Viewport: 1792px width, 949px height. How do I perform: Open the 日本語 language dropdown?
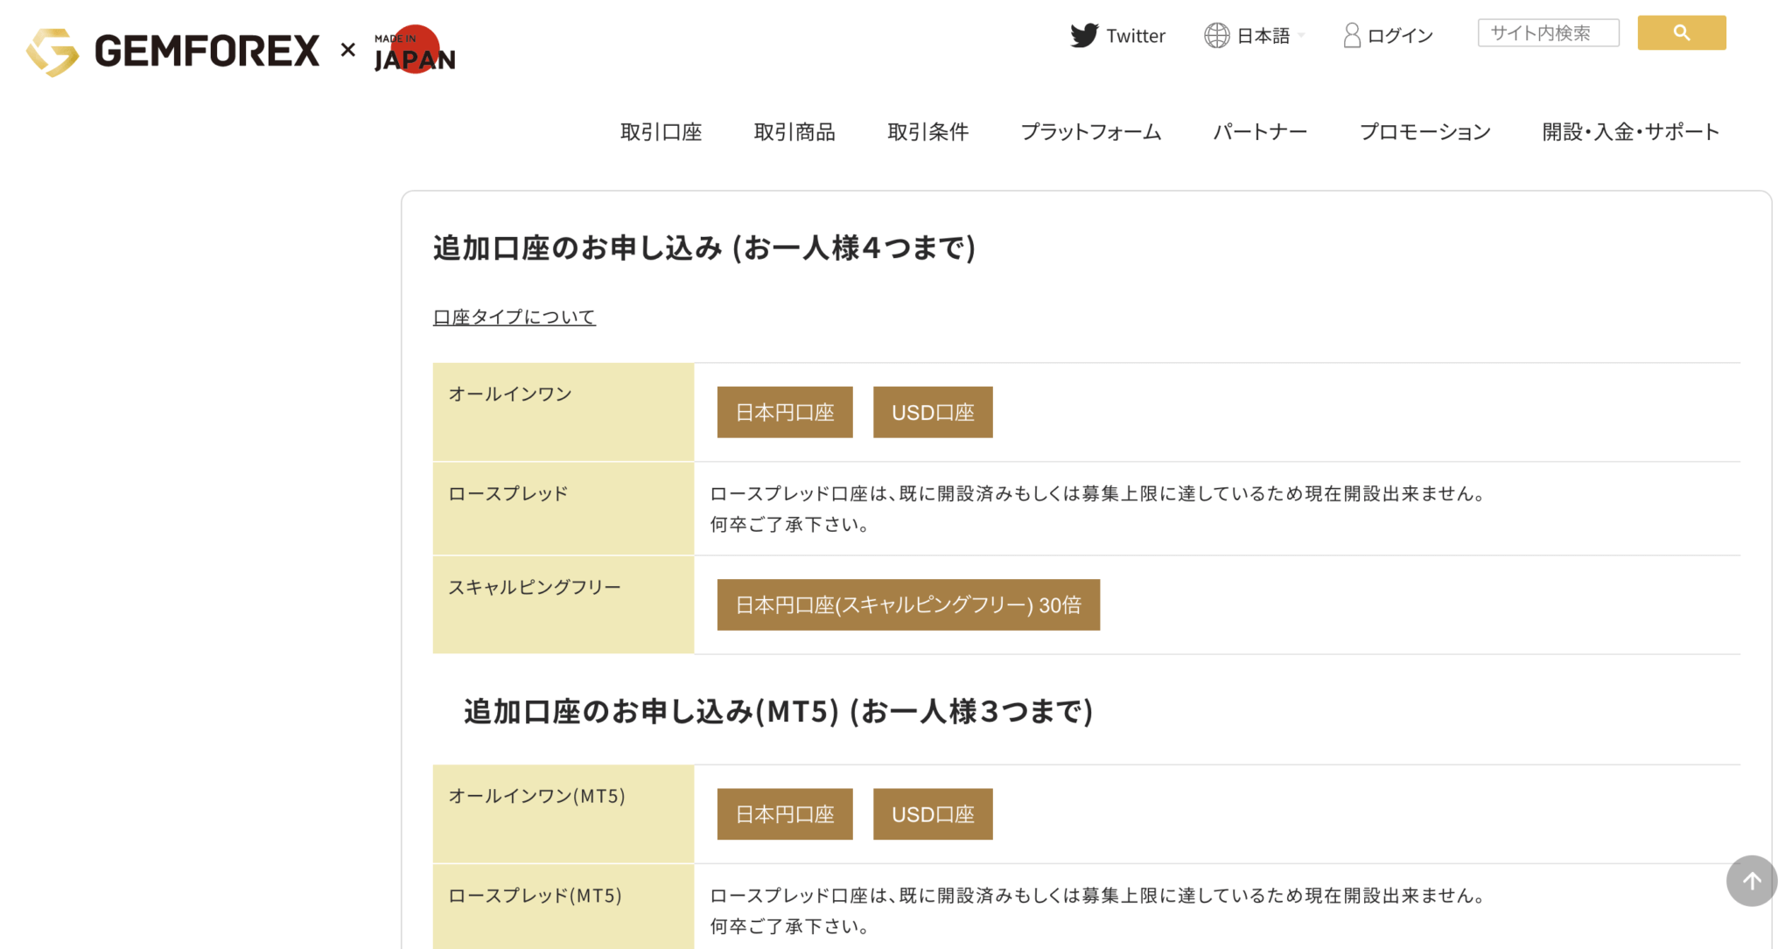pyautogui.click(x=1264, y=35)
